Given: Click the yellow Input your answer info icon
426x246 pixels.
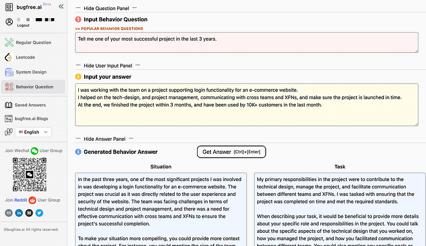Looking at the screenshot, I should click(78, 77).
